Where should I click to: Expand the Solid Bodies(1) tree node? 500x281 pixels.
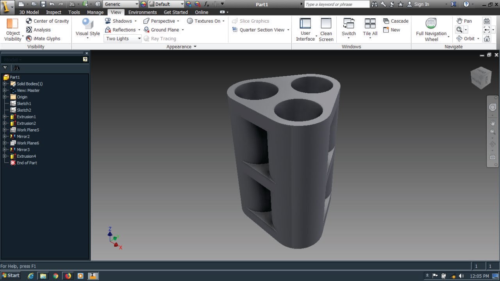(x=4, y=84)
